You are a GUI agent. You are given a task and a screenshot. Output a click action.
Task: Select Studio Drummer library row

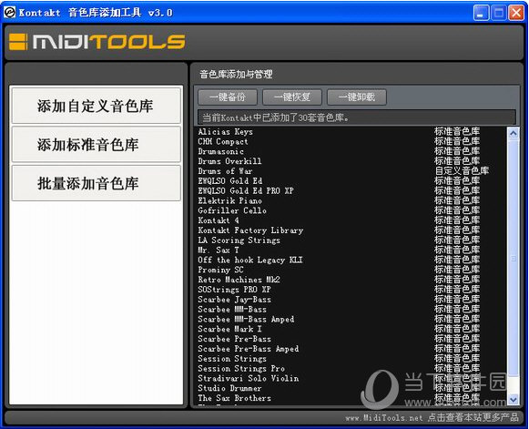[x=351, y=388]
